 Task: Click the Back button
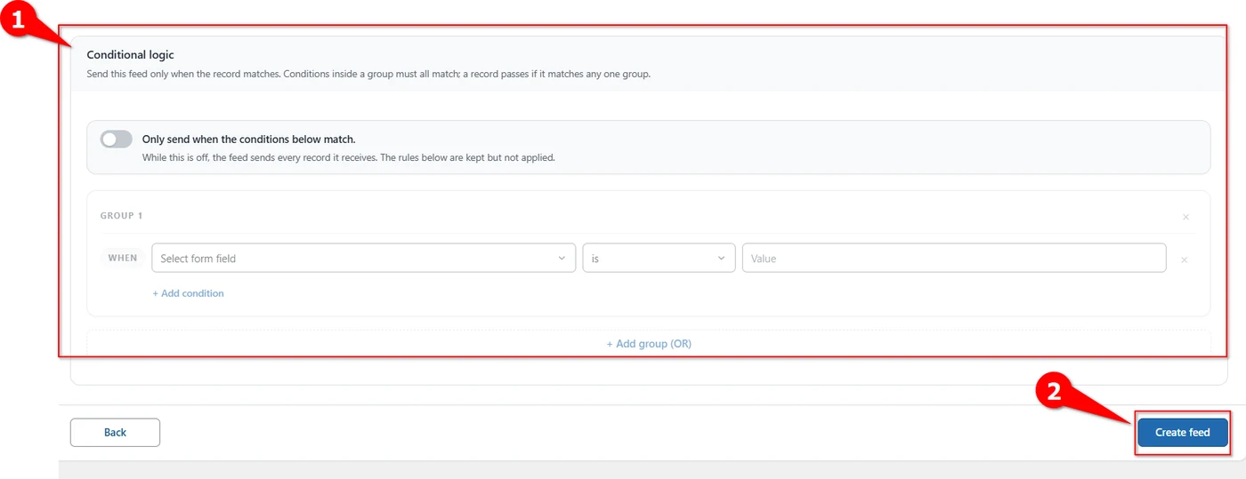coord(115,433)
